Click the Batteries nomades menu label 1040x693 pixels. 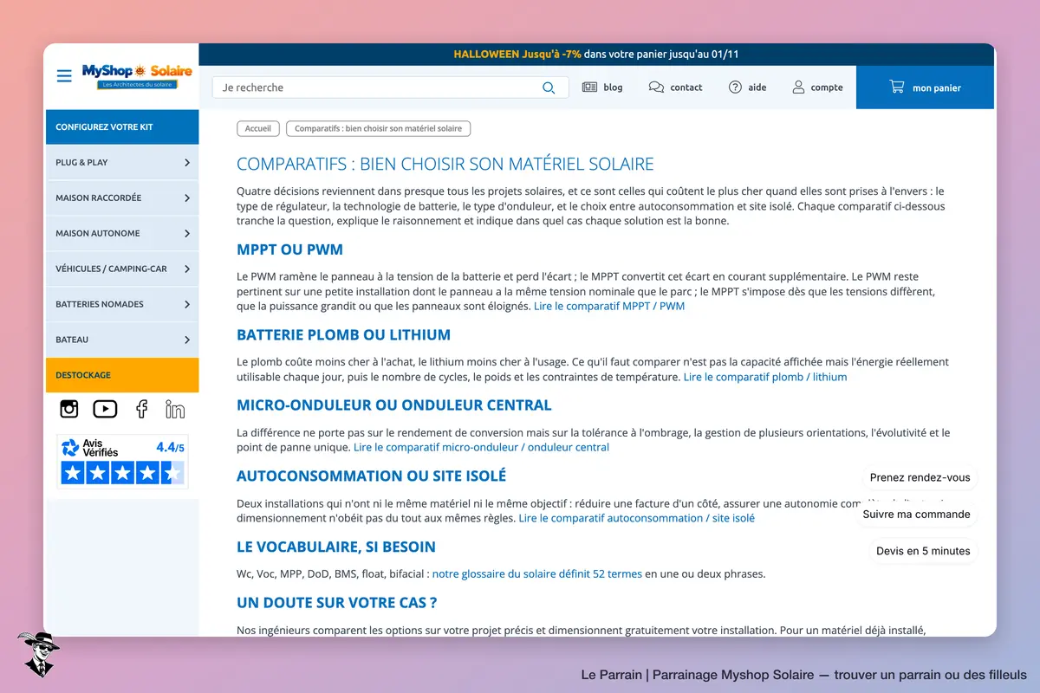pos(100,305)
